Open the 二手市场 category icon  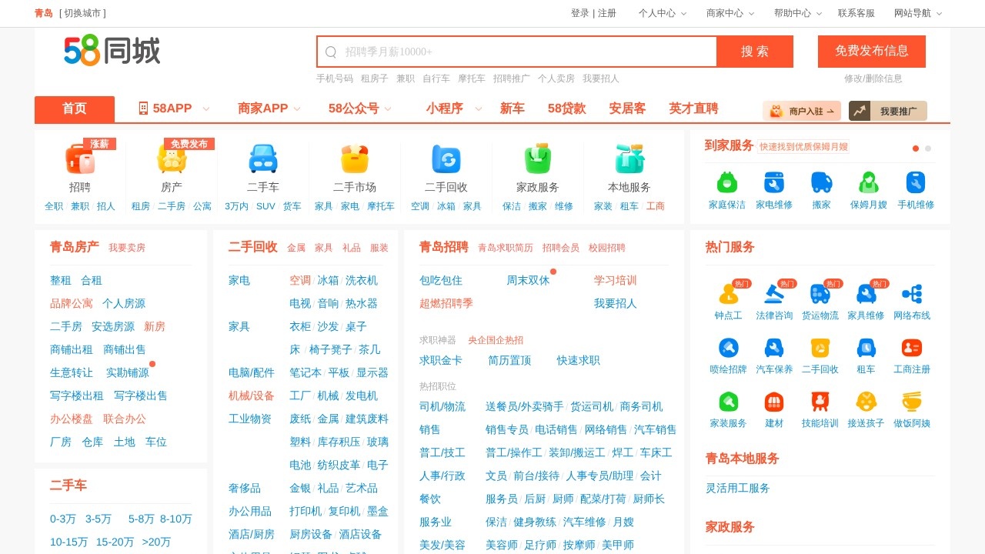click(x=355, y=159)
